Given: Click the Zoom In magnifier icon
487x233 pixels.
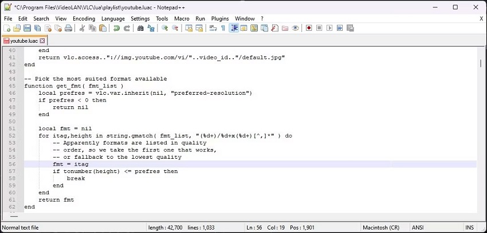Looking at the screenshot, I should pyautogui.click(x=164, y=28).
